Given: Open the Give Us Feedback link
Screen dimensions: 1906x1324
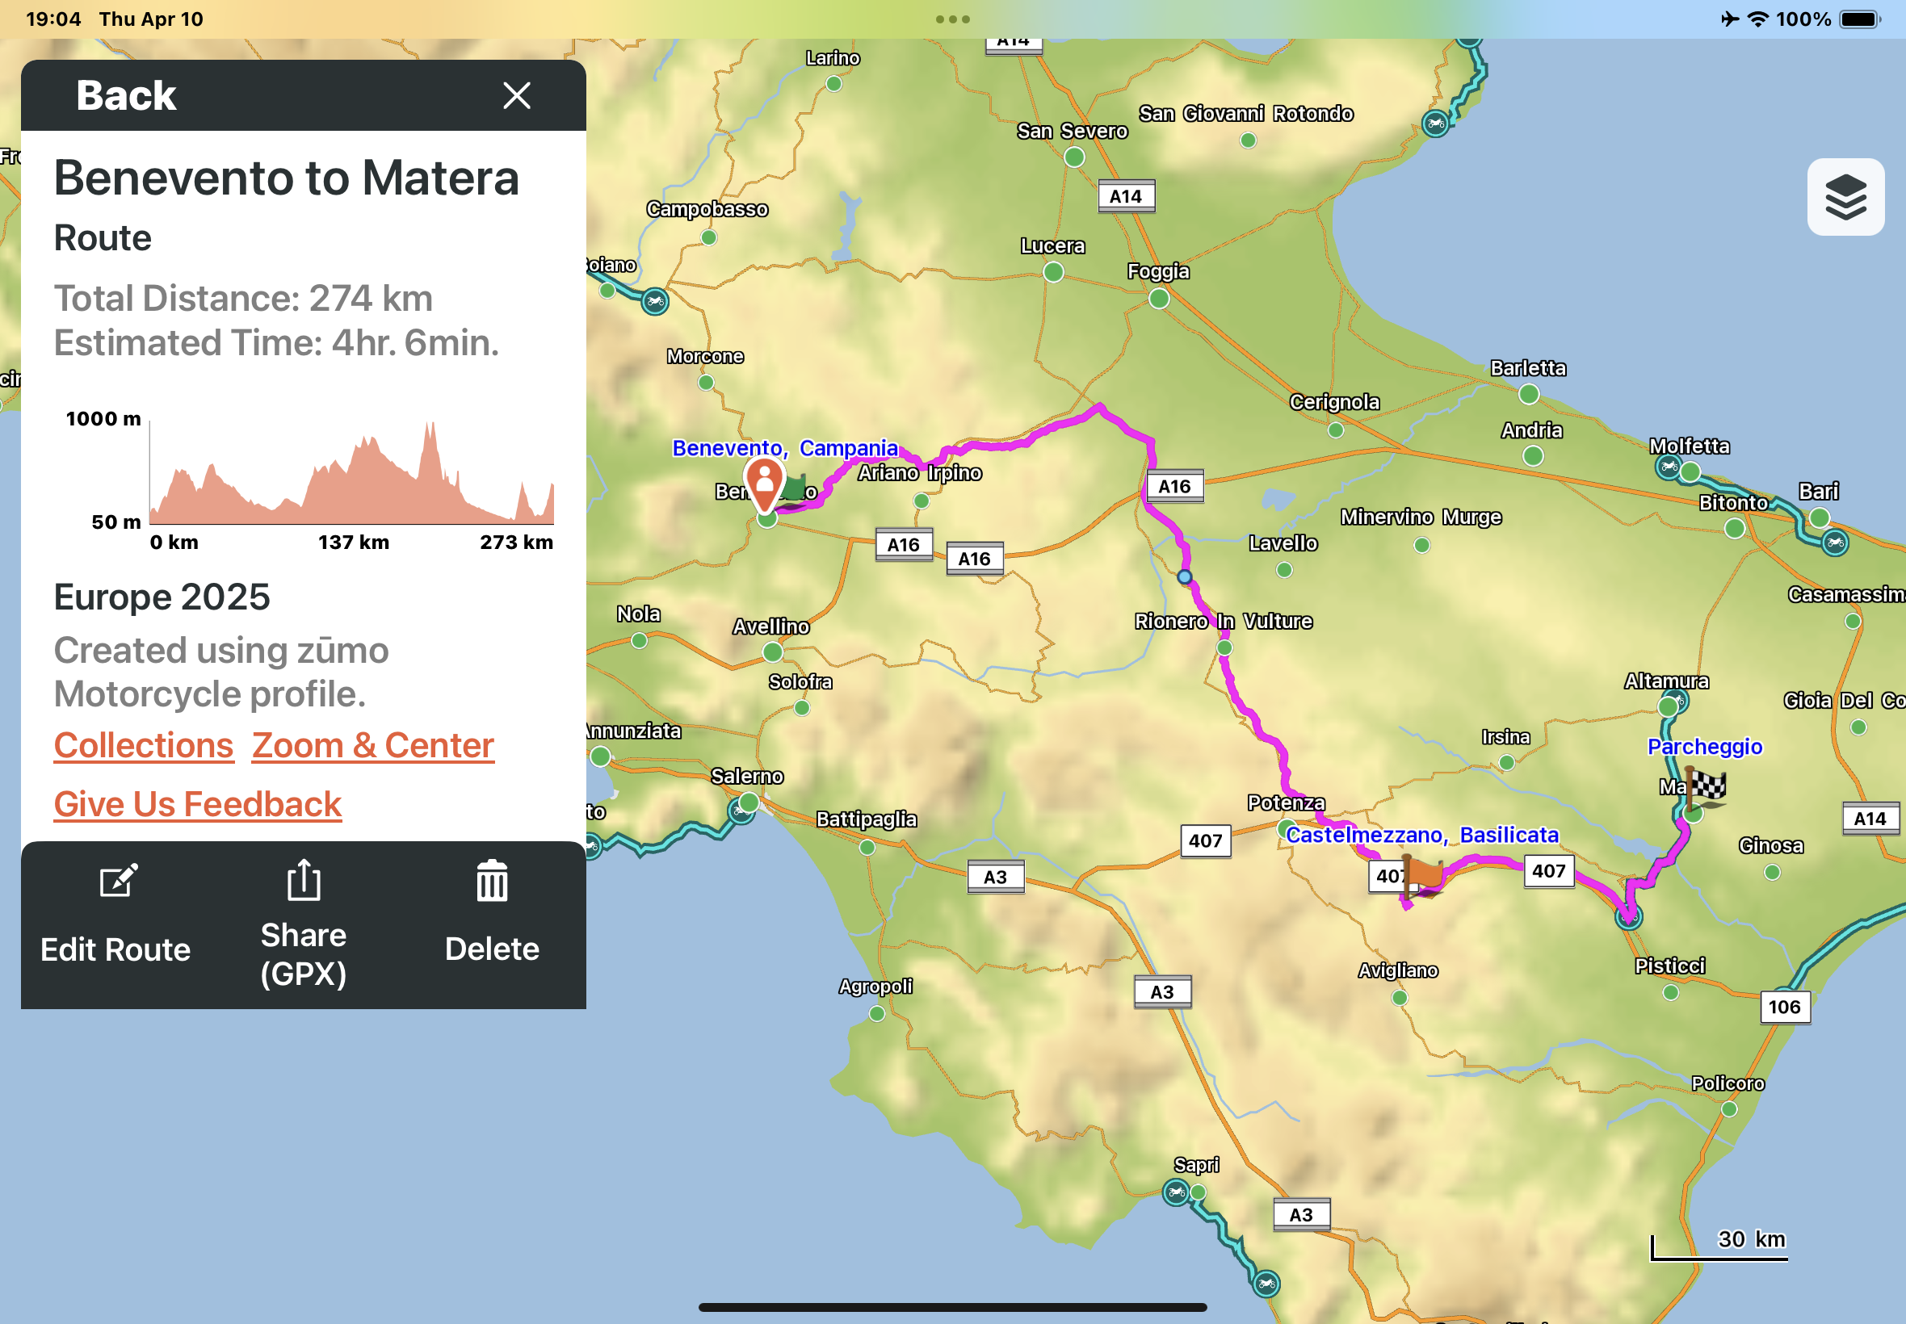Looking at the screenshot, I should tap(198, 804).
